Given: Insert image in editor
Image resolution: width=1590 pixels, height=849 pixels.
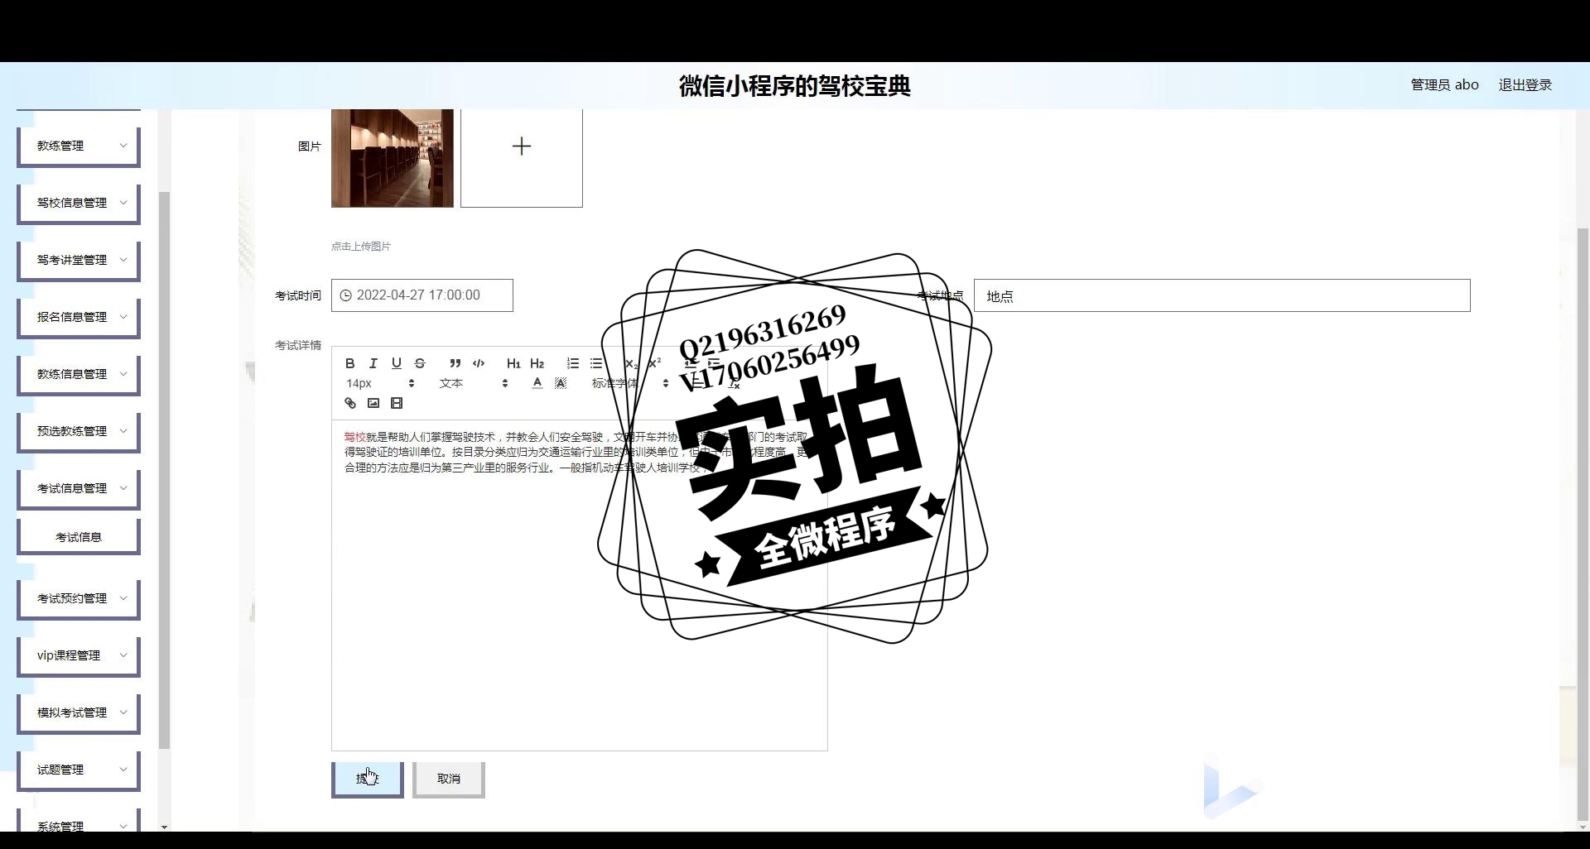Looking at the screenshot, I should [373, 403].
